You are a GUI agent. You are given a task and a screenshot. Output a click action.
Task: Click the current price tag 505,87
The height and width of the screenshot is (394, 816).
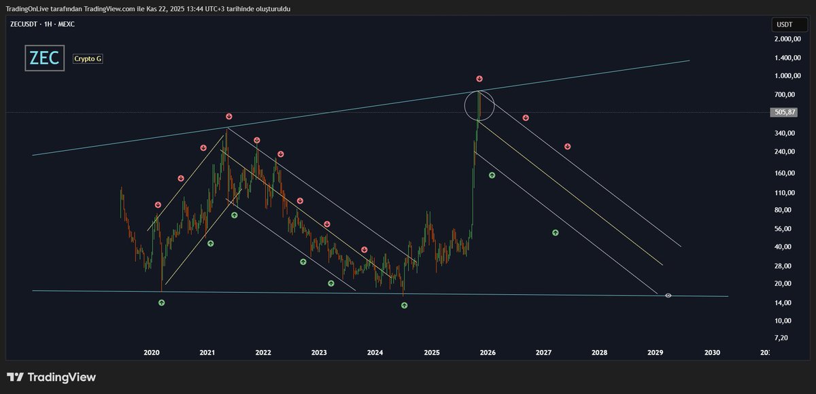(785, 113)
